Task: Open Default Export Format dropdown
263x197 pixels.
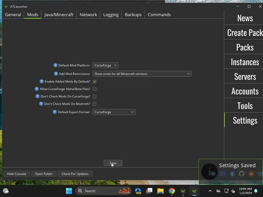Action: coord(114,112)
